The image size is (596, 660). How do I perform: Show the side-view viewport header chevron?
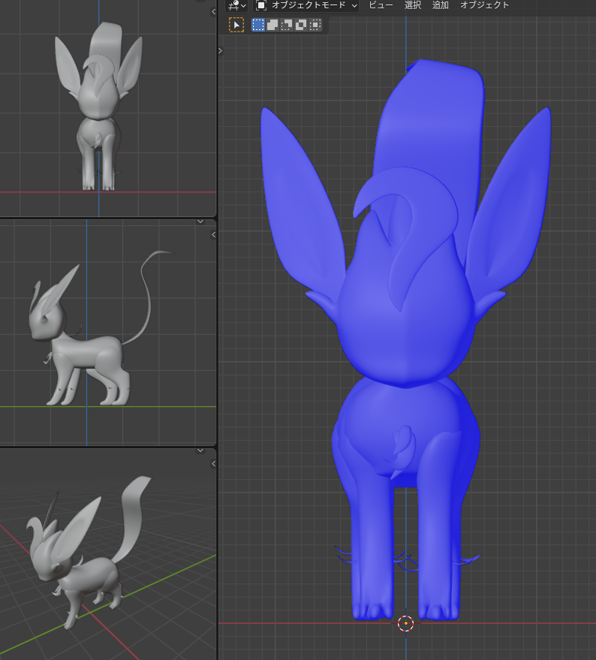coord(200,222)
